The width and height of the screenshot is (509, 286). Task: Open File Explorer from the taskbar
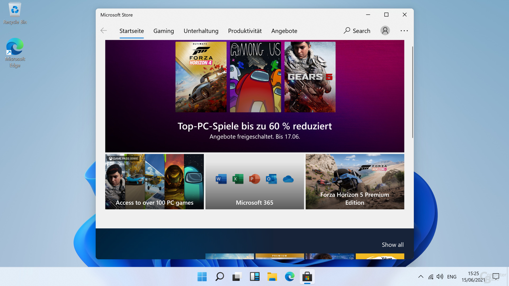click(x=272, y=277)
